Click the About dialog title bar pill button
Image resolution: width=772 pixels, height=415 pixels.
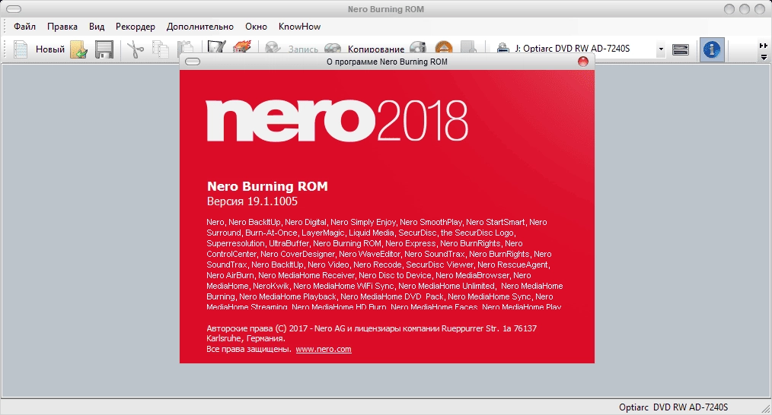(193, 62)
